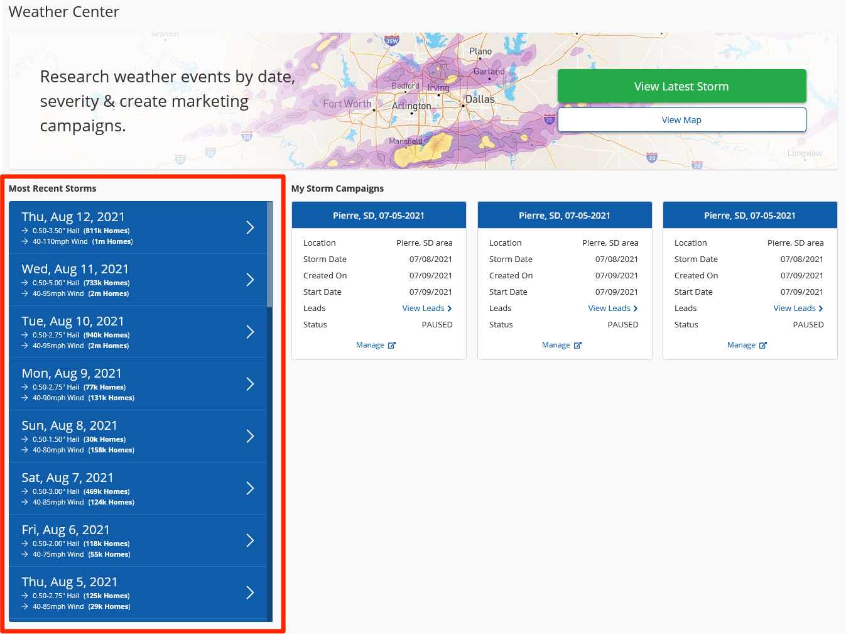View Leads in the first storm campaign
The height and width of the screenshot is (634, 846).
(426, 309)
